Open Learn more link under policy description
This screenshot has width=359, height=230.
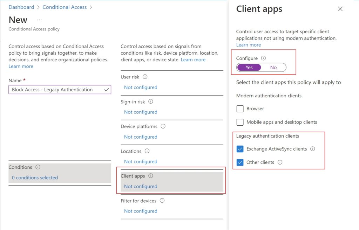(x=21, y=66)
